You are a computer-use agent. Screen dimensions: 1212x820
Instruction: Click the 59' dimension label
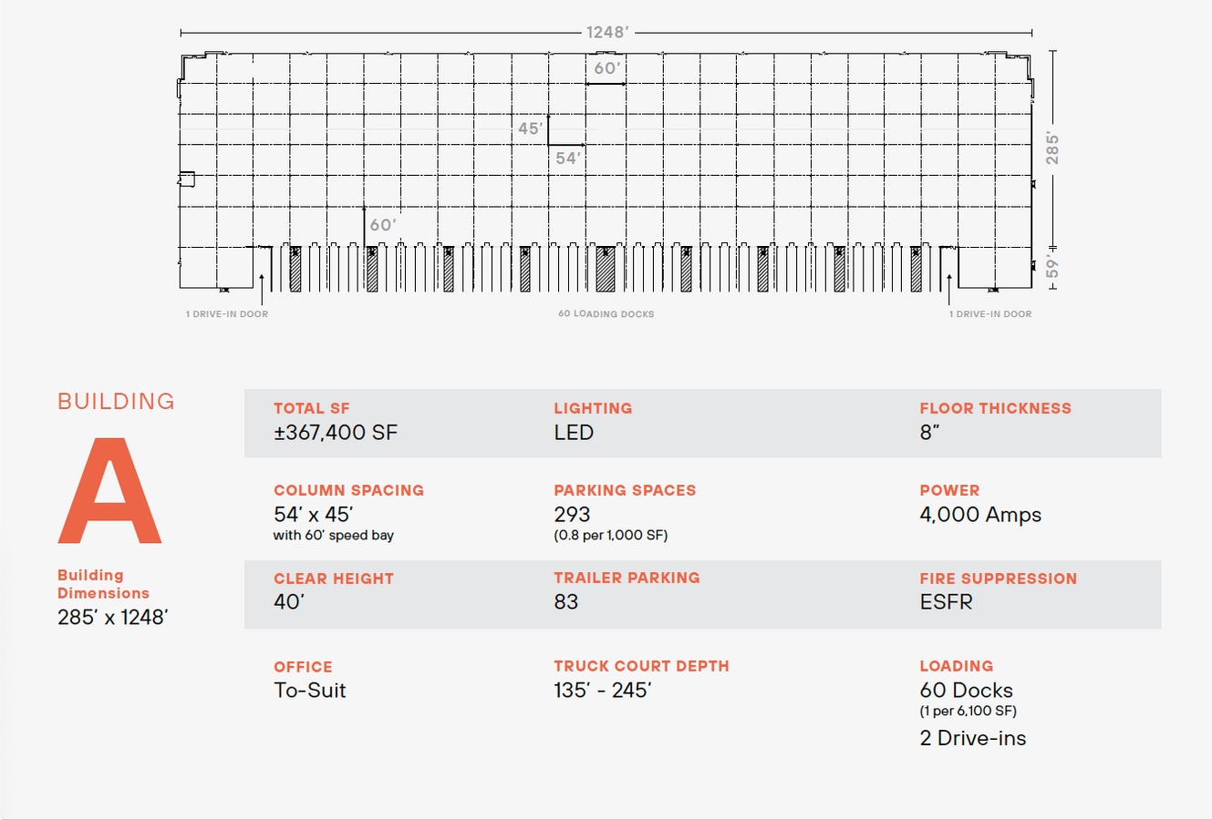point(1052,269)
